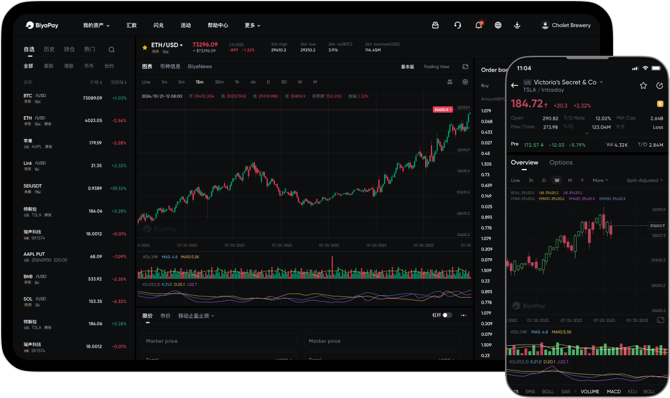Image resolution: width=670 pixels, height=398 pixels.
Task: Tap the circular arrow icon in the phone header
Action: tap(659, 85)
